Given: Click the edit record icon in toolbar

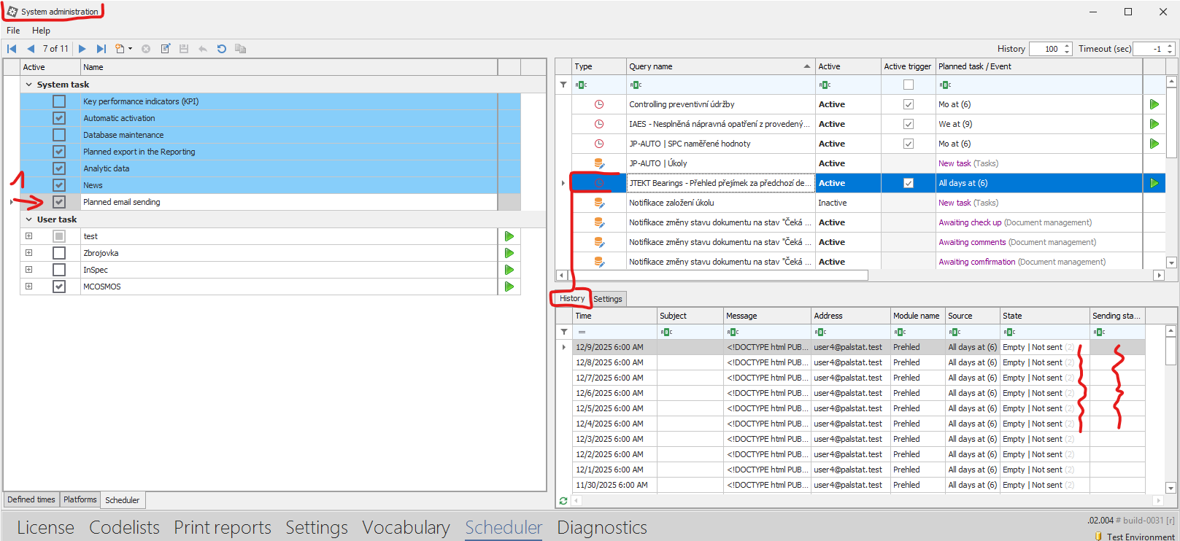Looking at the screenshot, I should point(166,49).
